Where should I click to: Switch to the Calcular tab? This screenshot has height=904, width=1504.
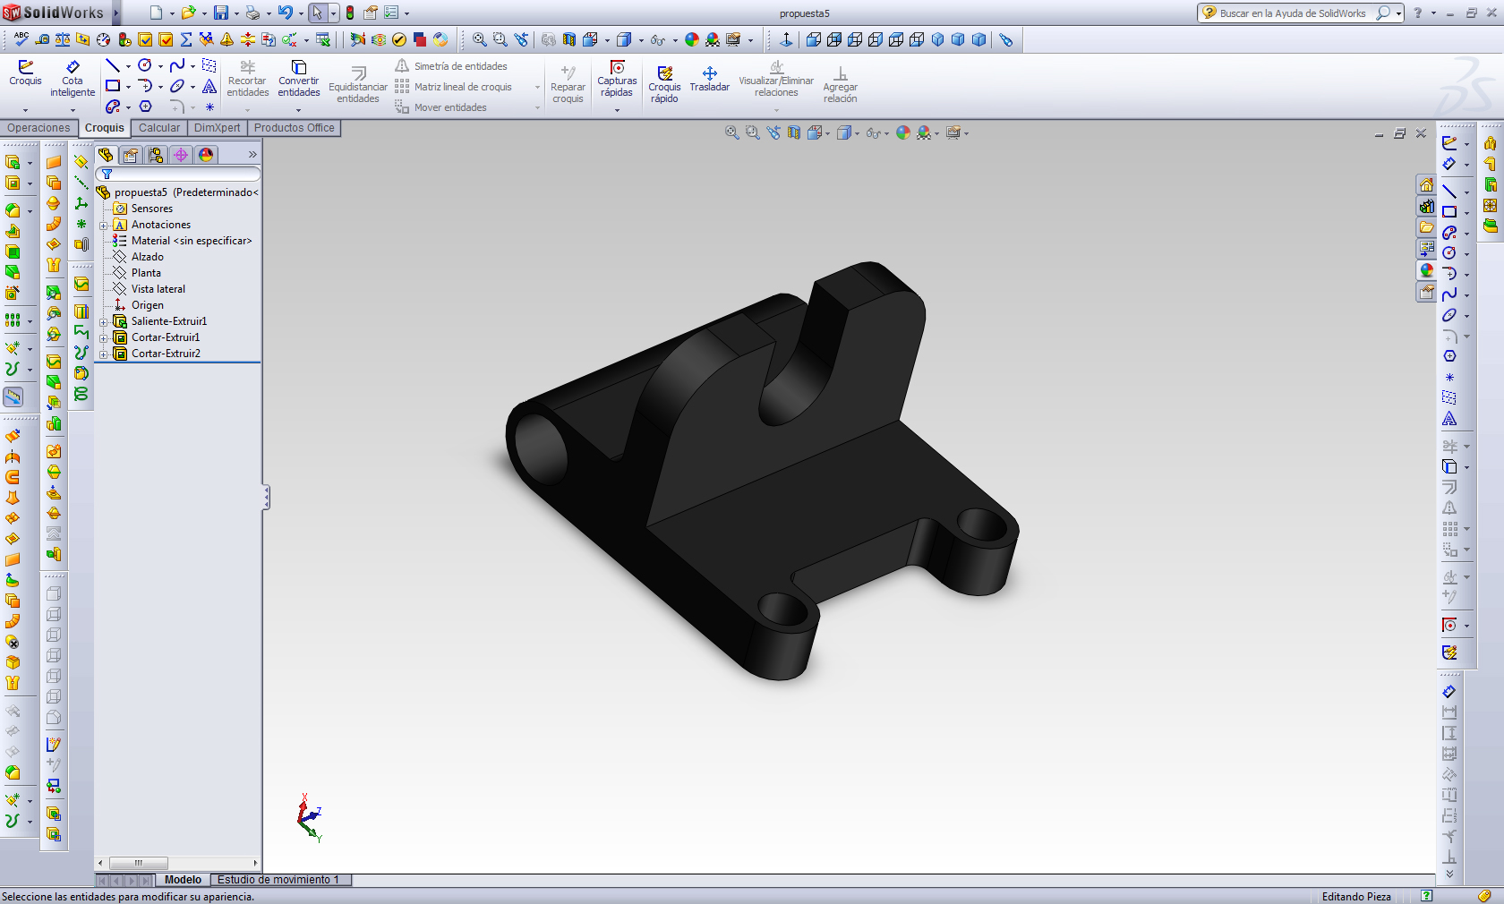(x=159, y=128)
